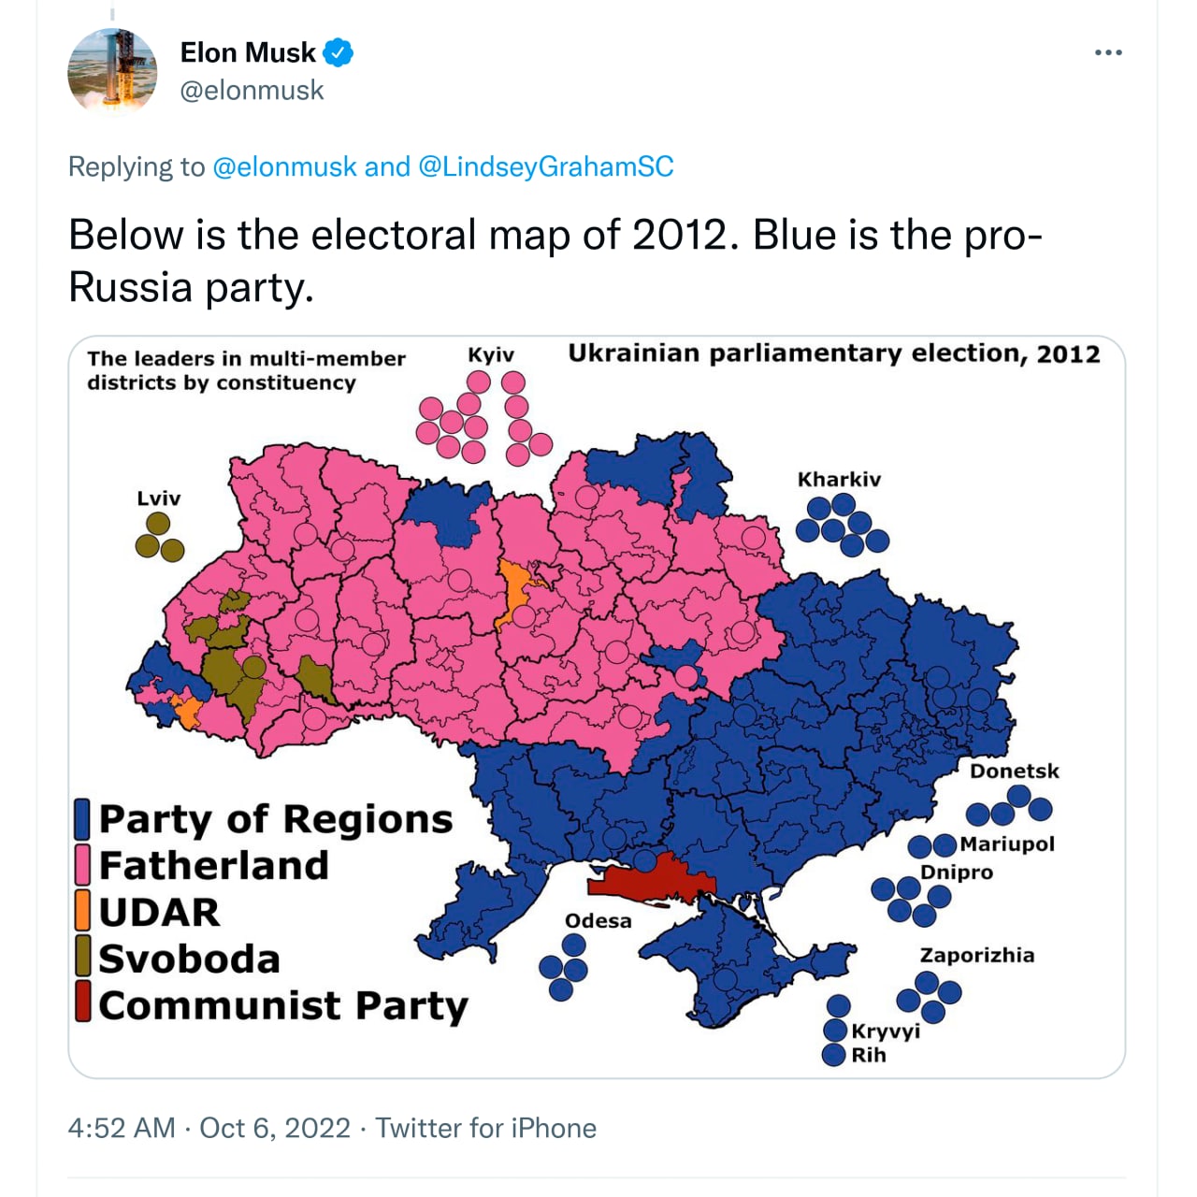
Task: Open the @LindseyGrahamSC mention link
Action: [x=545, y=166]
